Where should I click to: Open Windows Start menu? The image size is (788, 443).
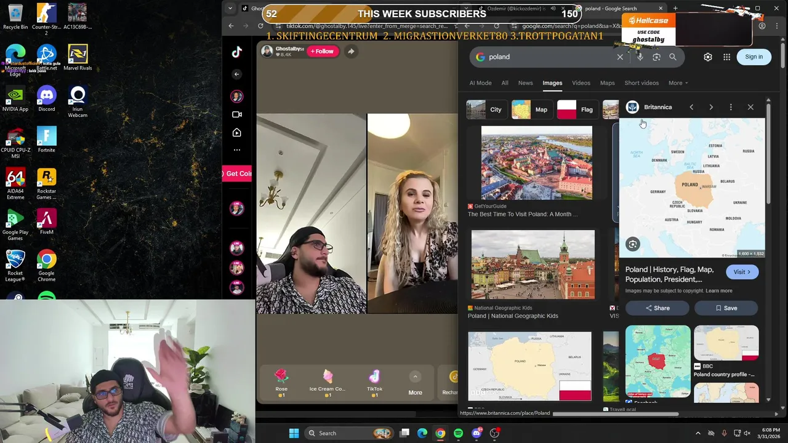294,433
